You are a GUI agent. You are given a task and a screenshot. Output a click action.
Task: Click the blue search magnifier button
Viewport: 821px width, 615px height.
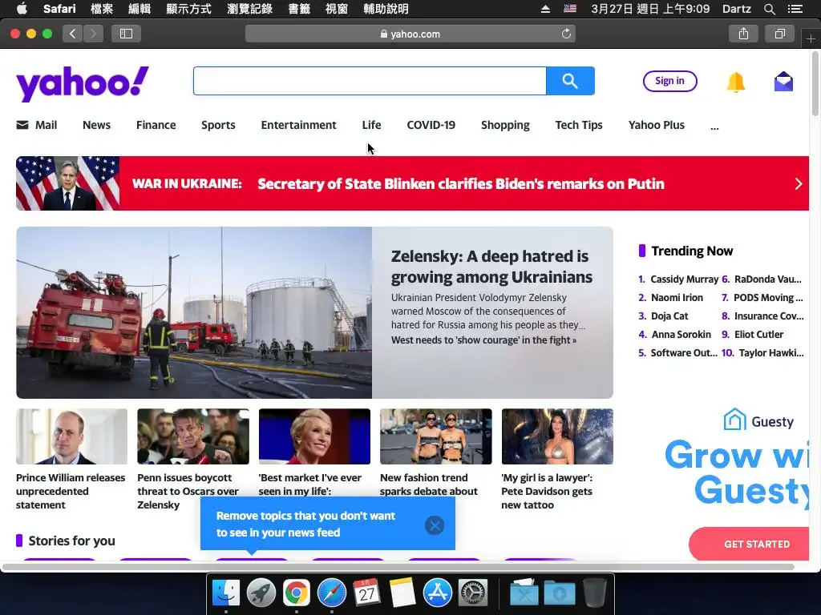[570, 81]
